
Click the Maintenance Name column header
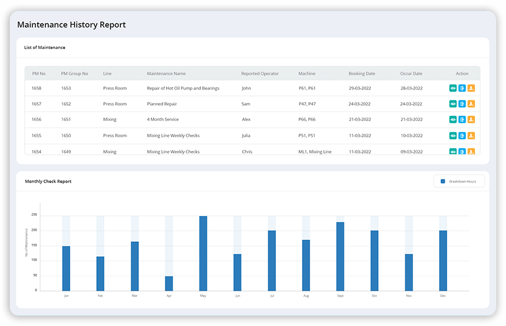(x=166, y=74)
